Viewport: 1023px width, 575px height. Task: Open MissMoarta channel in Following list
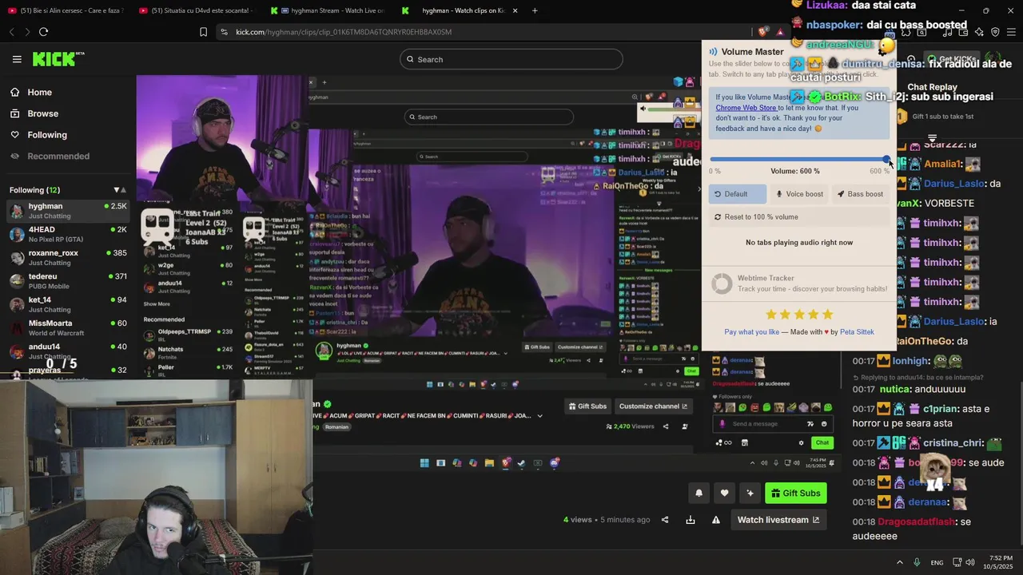[x=67, y=327]
